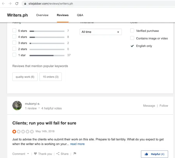Click the Writers.ph site title

click(17, 15)
